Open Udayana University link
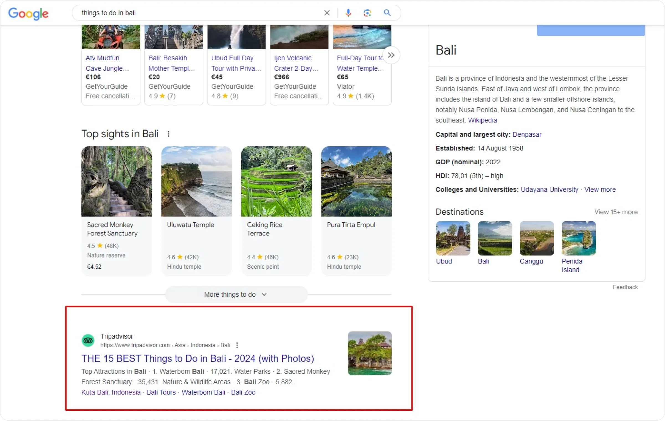The image size is (665, 421). [549, 189]
